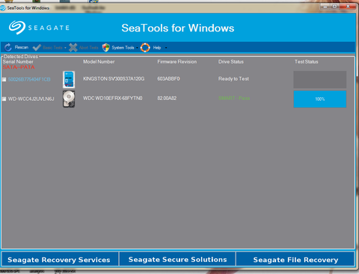Select the Abort Tests toolbar label
Viewport: 359px width, 274px height.
click(89, 48)
